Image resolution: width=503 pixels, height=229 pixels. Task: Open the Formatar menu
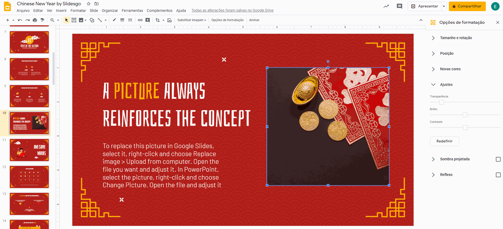coord(78,11)
